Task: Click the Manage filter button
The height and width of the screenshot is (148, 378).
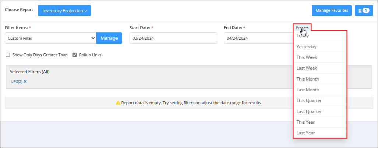Action: [109, 38]
